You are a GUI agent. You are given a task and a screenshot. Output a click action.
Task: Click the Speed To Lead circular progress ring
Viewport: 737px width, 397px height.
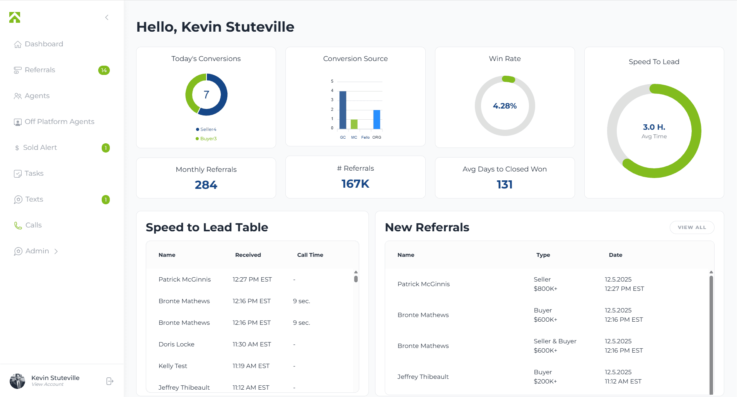pyautogui.click(x=696, y=131)
